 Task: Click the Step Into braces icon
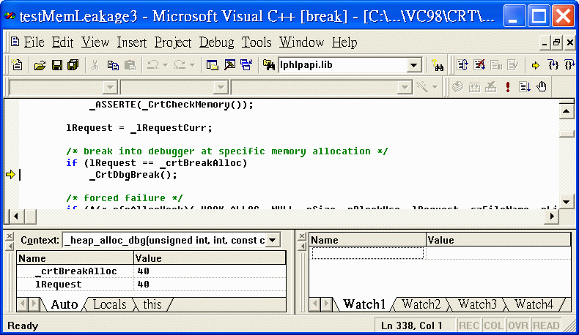553,66
